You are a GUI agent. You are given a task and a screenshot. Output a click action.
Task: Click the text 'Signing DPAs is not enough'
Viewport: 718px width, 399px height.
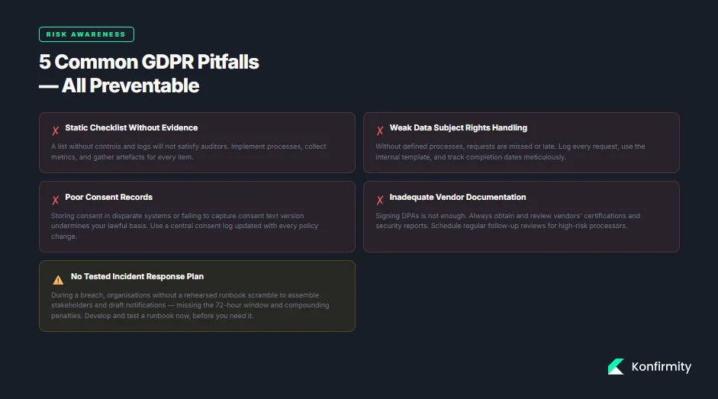click(x=420, y=216)
